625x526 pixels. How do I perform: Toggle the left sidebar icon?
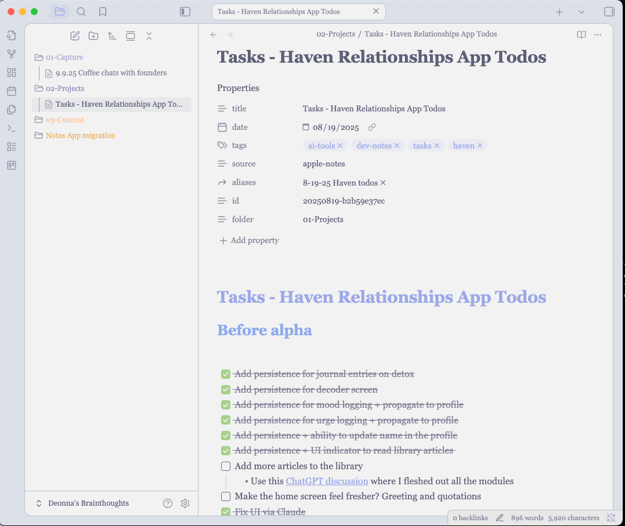(185, 12)
